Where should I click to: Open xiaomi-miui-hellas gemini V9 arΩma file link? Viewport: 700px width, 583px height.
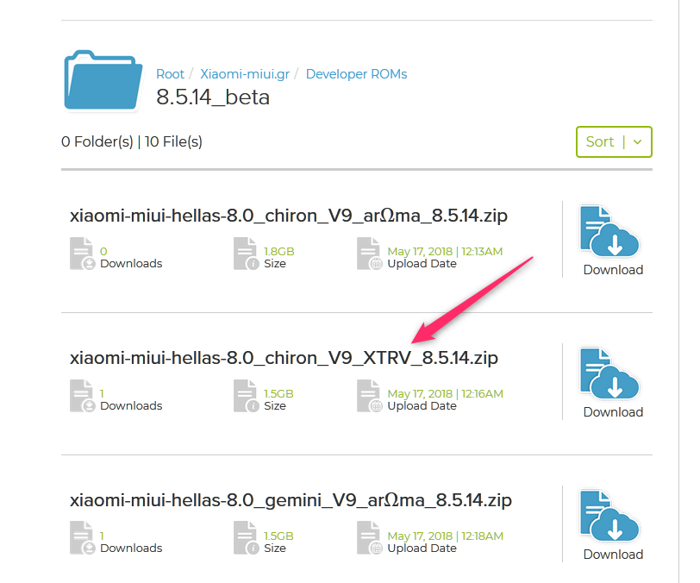point(291,500)
